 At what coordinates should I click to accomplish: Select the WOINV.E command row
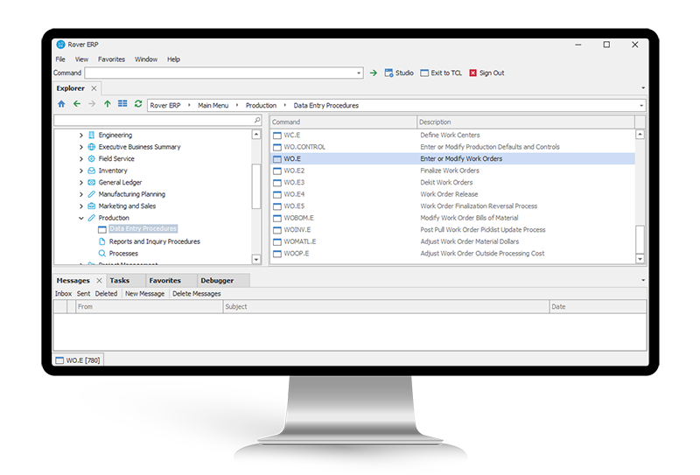tap(452, 230)
